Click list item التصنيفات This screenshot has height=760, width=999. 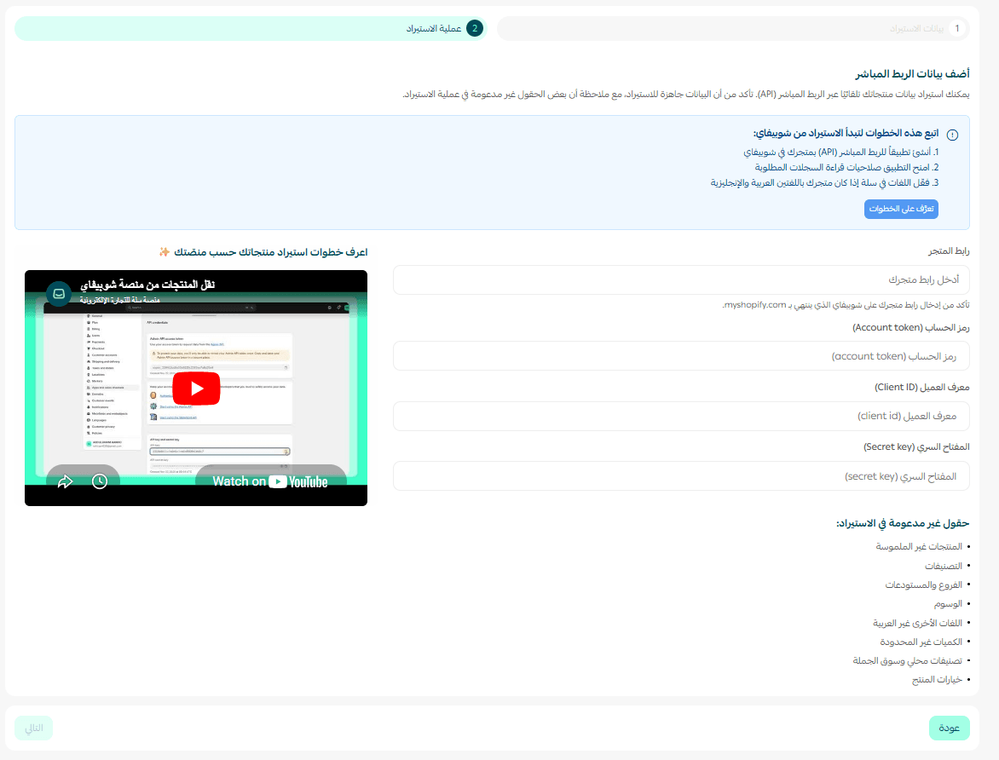pos(944,566)
